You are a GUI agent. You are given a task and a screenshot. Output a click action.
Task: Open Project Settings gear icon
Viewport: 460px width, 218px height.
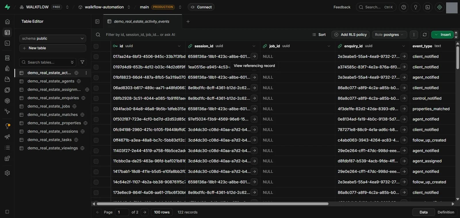pyautogui.click(x=7, y=173)
